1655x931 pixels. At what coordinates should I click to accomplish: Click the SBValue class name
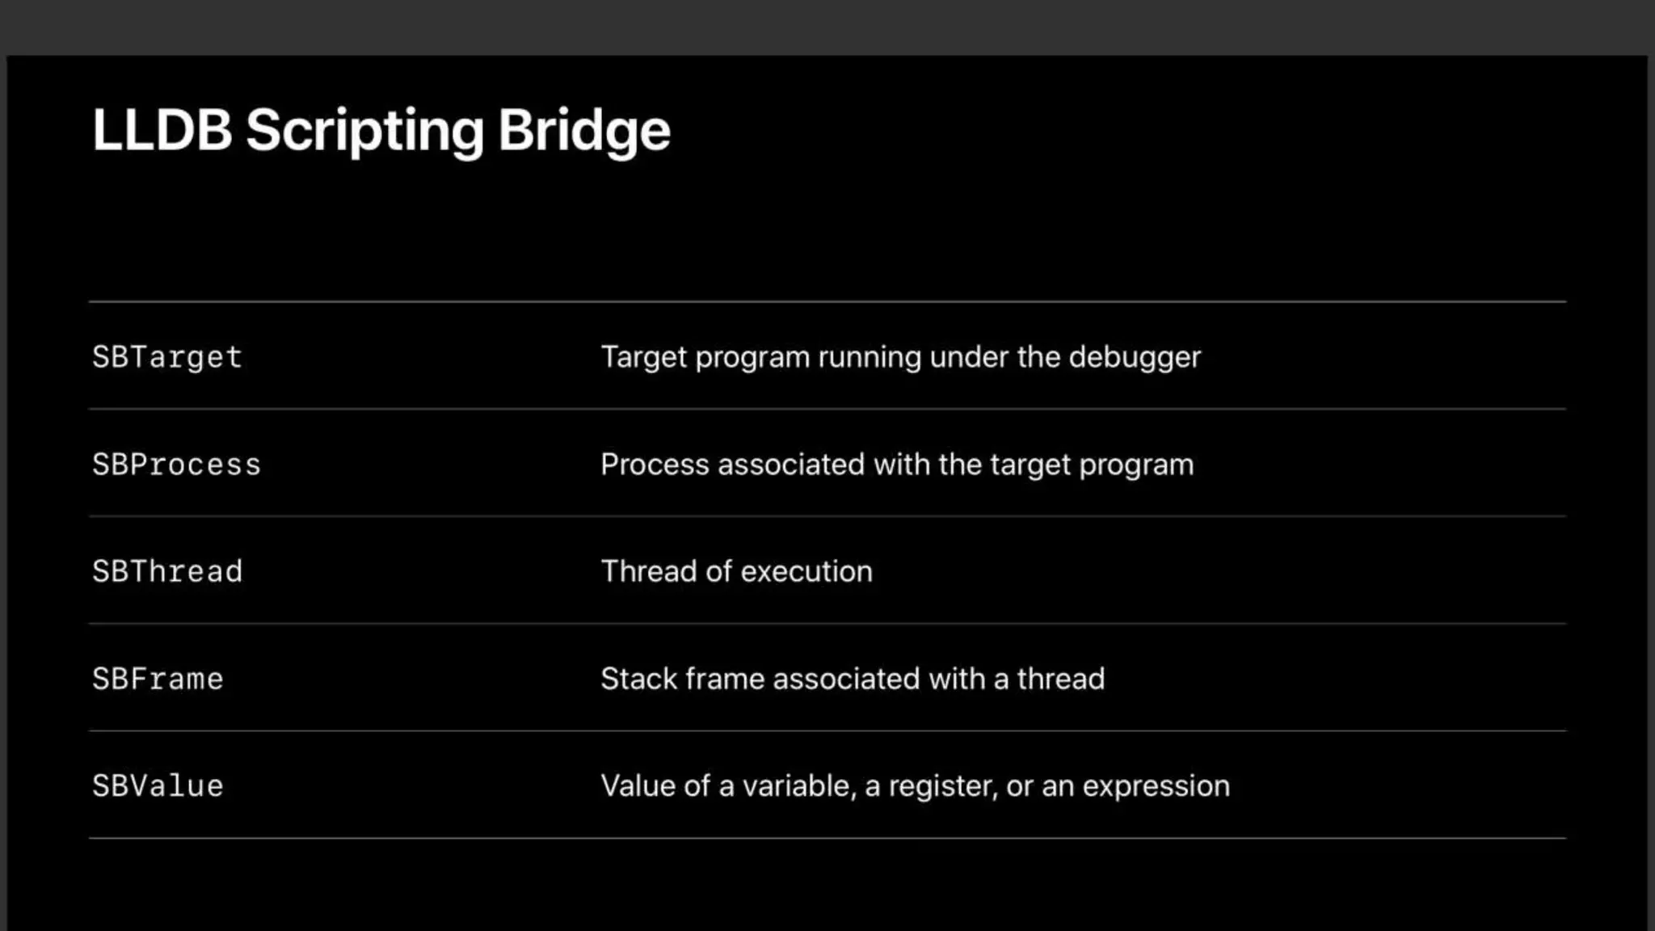tap(158, 786)
